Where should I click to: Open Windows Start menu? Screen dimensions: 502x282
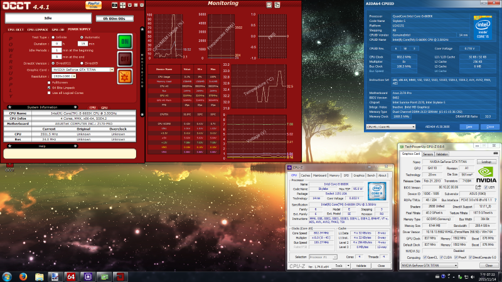(7, 276)
